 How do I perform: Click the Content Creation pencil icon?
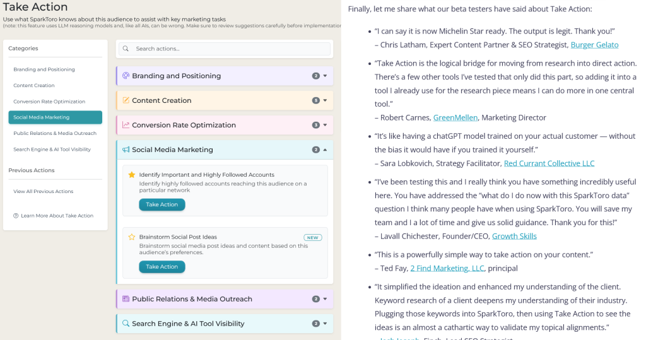pyautogui.click(x=126, y=100)
